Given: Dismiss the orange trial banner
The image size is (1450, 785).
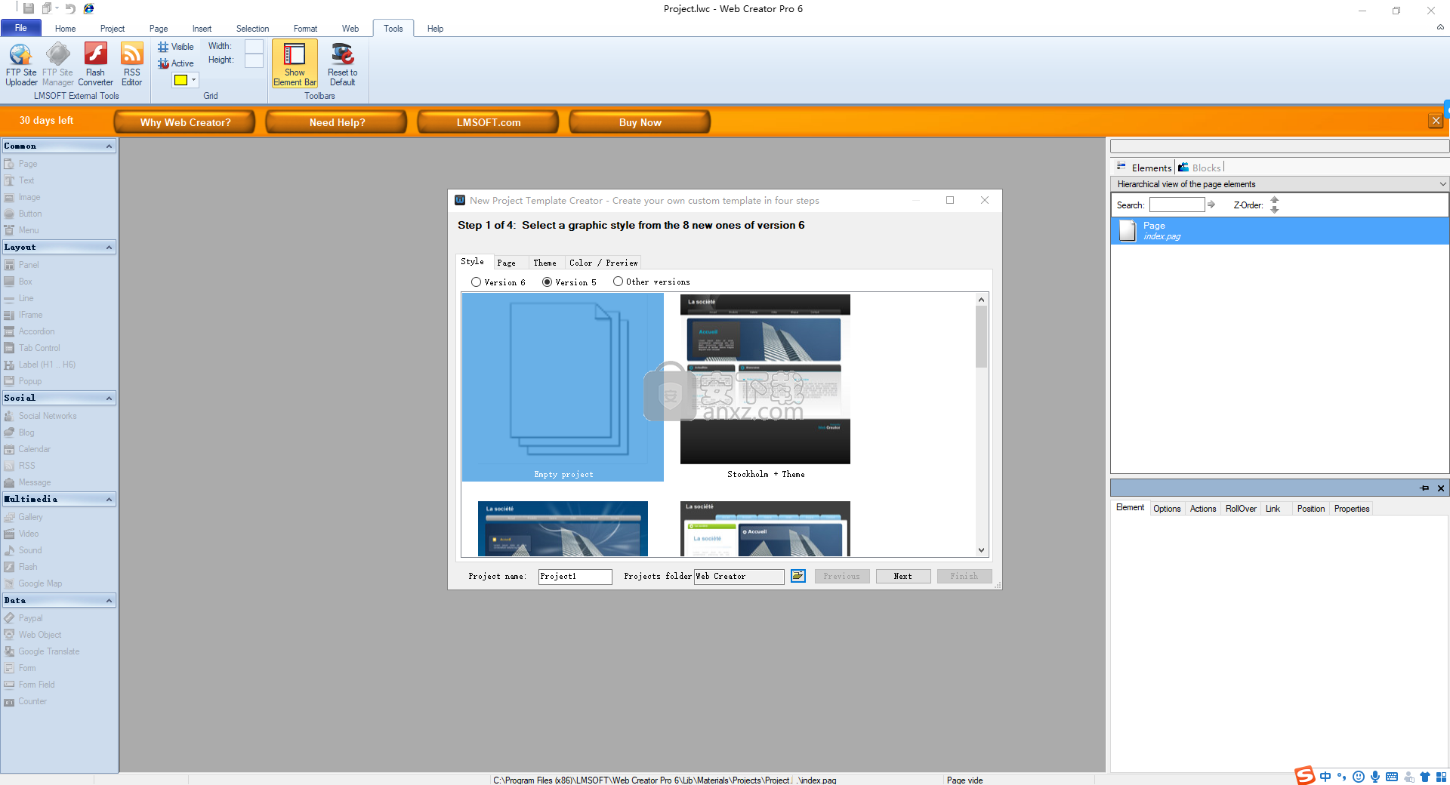Looking at the screenshot, I should coord(1436,121).
